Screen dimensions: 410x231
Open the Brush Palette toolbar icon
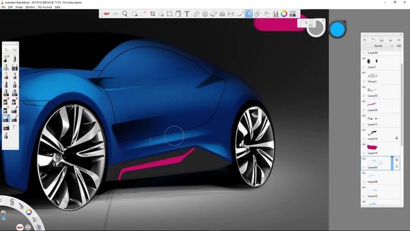point(275,13)
